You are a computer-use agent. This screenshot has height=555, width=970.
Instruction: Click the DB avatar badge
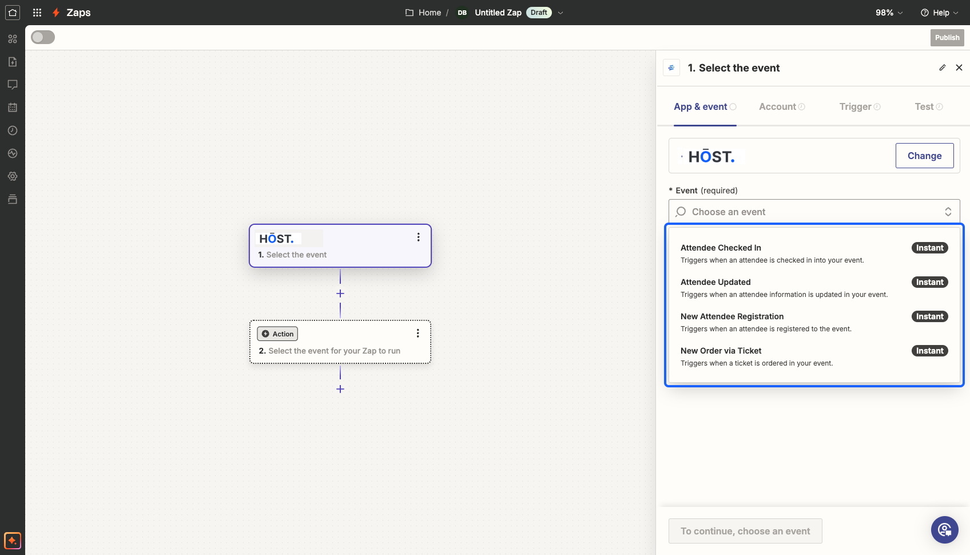click(x=462, y=13)
